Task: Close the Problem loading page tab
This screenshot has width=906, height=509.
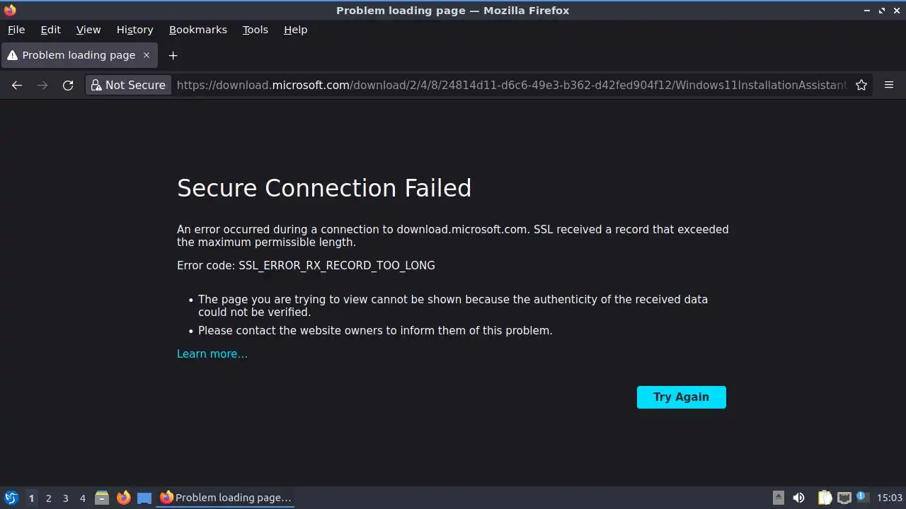Action: [147, 55]
